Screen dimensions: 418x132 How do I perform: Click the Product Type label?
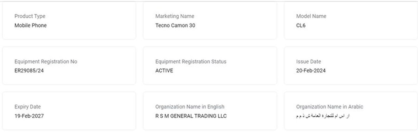tap(30, 16)
